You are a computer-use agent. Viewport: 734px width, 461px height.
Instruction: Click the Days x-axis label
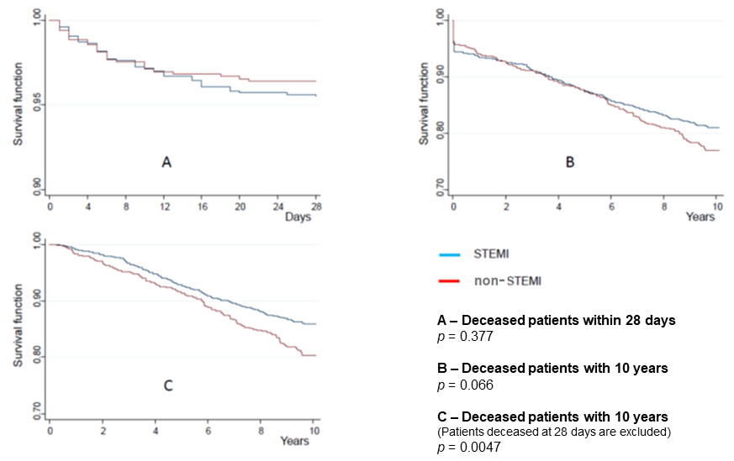297,217
